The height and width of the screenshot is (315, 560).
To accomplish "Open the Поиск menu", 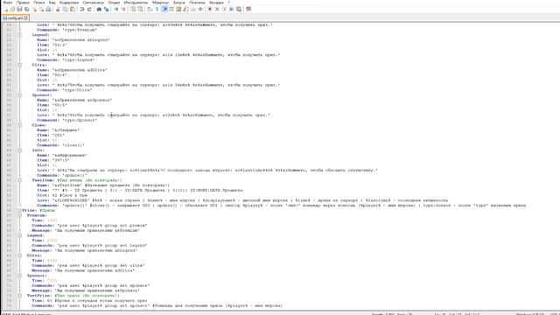I will coord(38,3).
